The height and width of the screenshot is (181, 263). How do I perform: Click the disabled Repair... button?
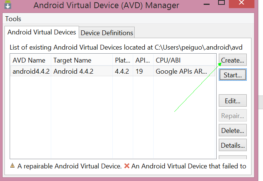point(233,115)
